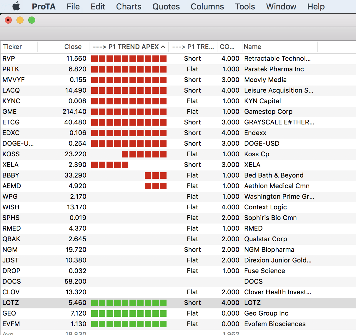Select the LACQ ticker cell

(11, 90)
